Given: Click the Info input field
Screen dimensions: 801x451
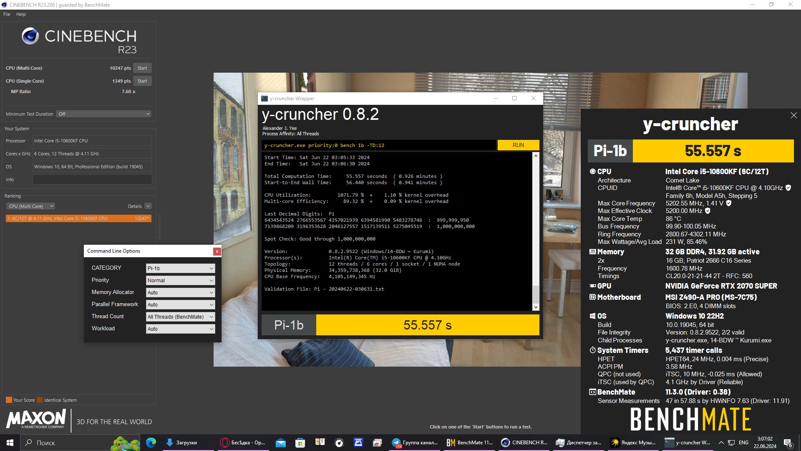Looking at the screenshot, I should point(92,180).
